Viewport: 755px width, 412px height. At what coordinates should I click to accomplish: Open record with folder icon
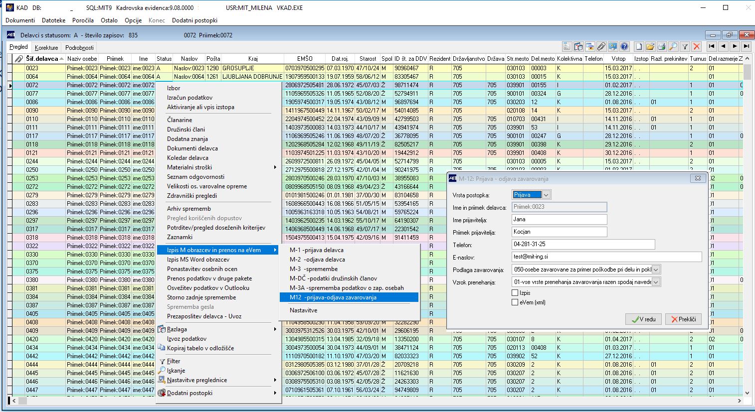650,46
